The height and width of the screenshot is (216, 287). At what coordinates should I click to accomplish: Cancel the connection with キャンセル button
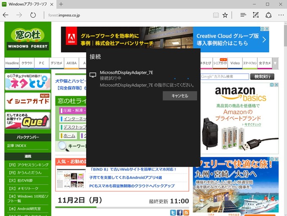pos(180,96)
